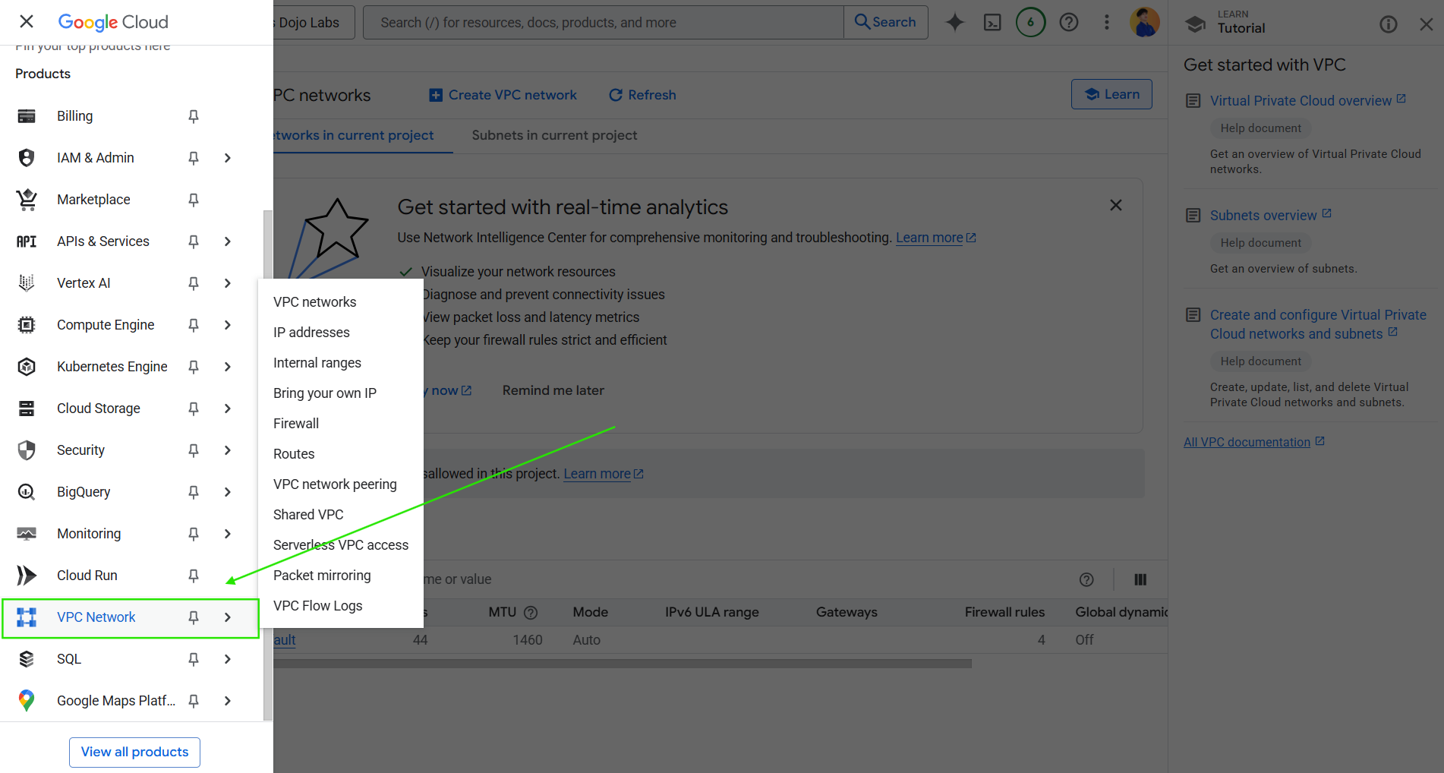The width and height of the screenshot is (1444, 773).
Task: Expand the IAM & Admin submenu arrow
Action: point(228,158)
